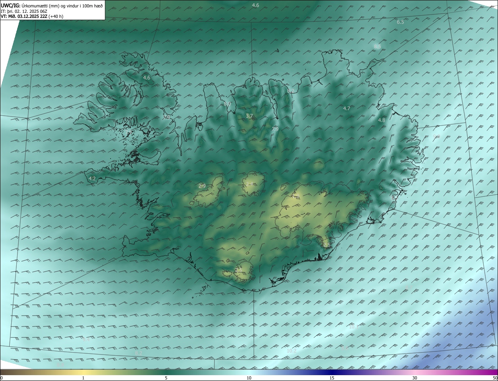
Task: Click the 30 tick on the color scale
Action: click(x=415, y=378)
